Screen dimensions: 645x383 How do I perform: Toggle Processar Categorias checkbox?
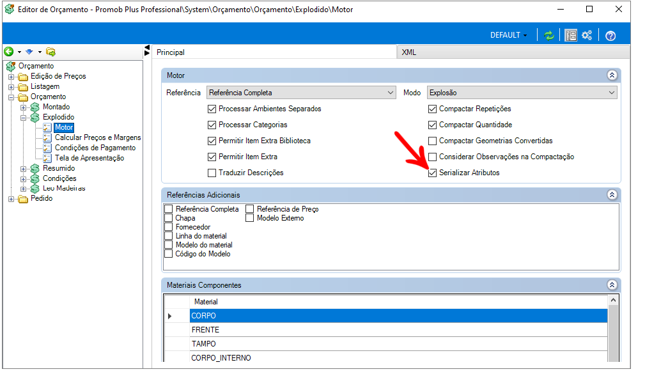[212, 125]
